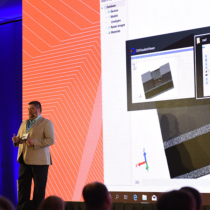Viewport: 210px width, 210px height.
Task: Open the Mail app from taskbar
Action: (154, 198)
